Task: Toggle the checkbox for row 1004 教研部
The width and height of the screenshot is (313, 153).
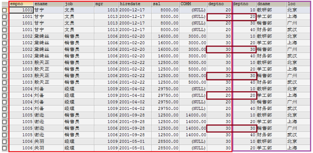Action: pyautogui.click(x=4, y=89)
